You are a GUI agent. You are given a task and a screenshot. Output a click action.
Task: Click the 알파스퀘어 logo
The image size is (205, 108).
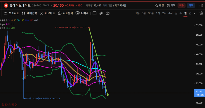9,105
